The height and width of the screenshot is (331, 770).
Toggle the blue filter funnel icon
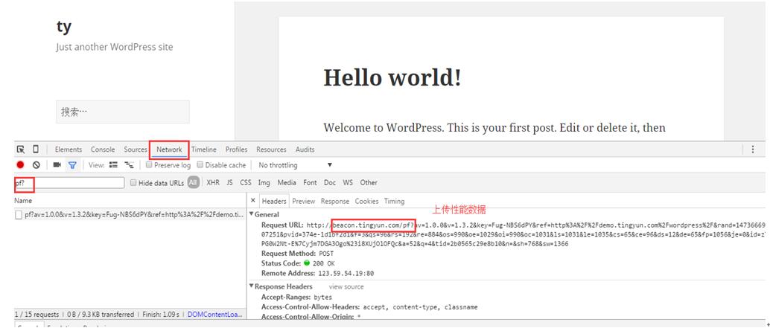tap(72, 165)
